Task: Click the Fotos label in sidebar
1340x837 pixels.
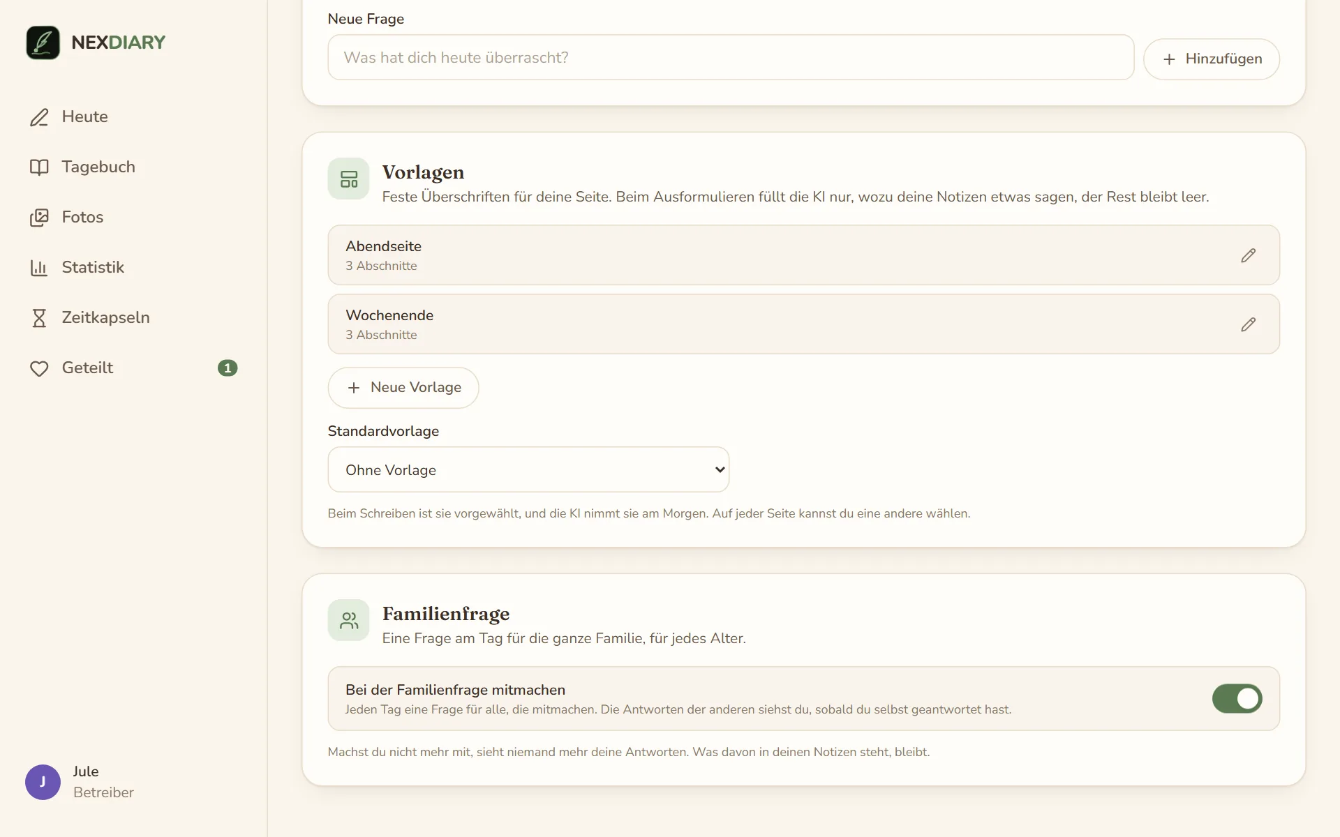Action: 82,217
